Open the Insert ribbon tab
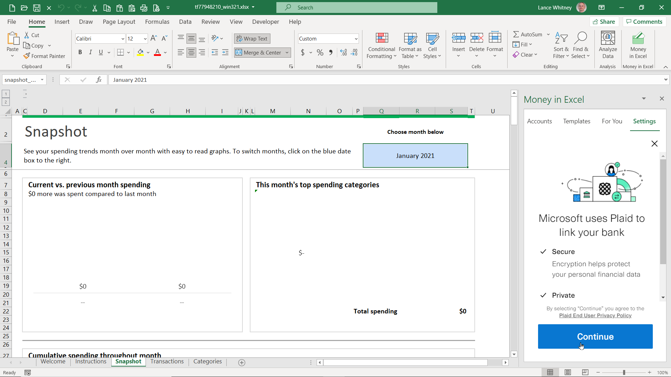671x377 pixels. (62, 22)
